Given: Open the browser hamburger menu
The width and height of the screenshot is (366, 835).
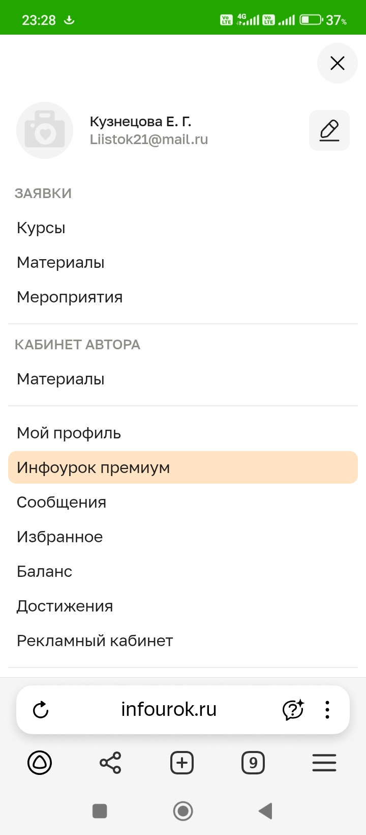Looking at the screenshot, I should (324, 763).
